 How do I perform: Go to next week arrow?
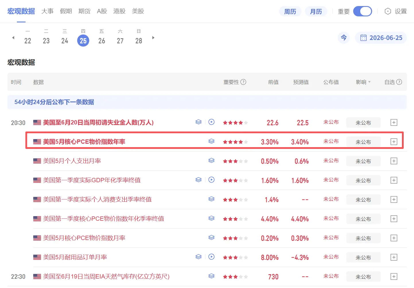pos(153,38)
